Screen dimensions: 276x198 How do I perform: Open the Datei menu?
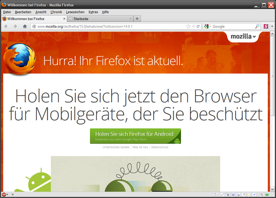pos(7,12)
